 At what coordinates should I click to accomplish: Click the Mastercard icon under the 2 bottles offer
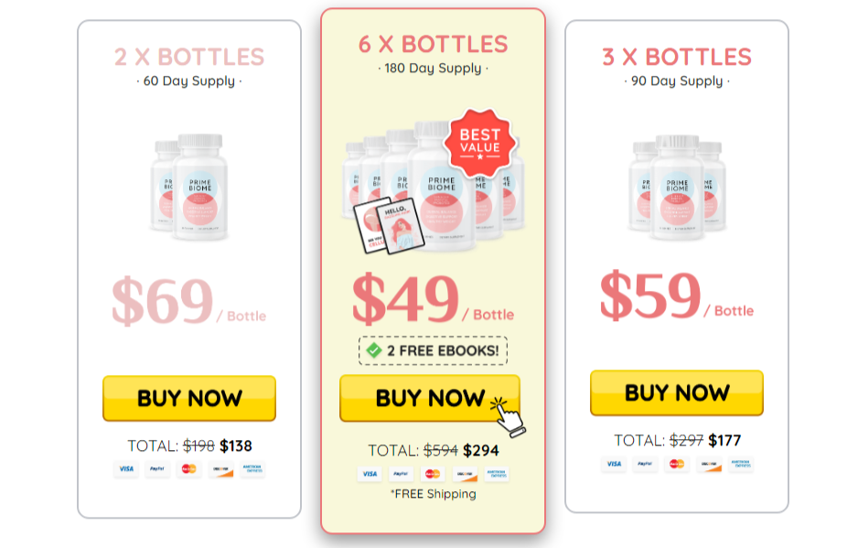click(x=189, y=469)
